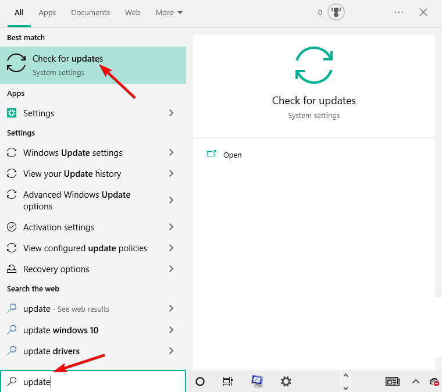The image size is (442, 392).
Task: Click the taskbar scroll down arrow
Action: 345,388
